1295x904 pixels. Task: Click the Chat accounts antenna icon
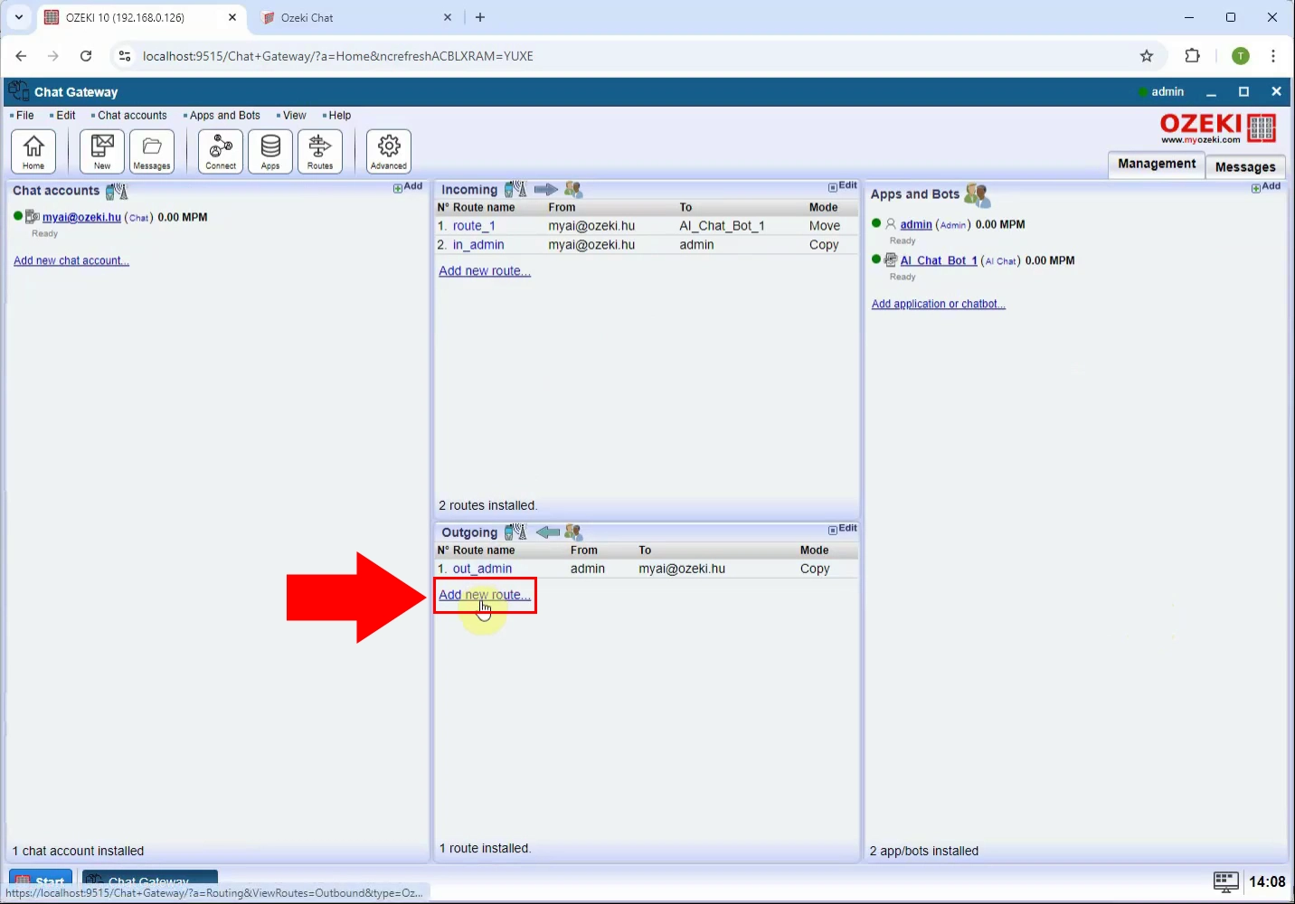point(117,191)
